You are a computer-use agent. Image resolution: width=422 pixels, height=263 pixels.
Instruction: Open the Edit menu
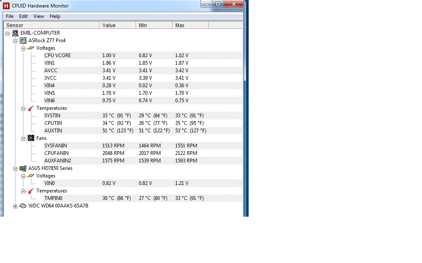pos(23,16)
